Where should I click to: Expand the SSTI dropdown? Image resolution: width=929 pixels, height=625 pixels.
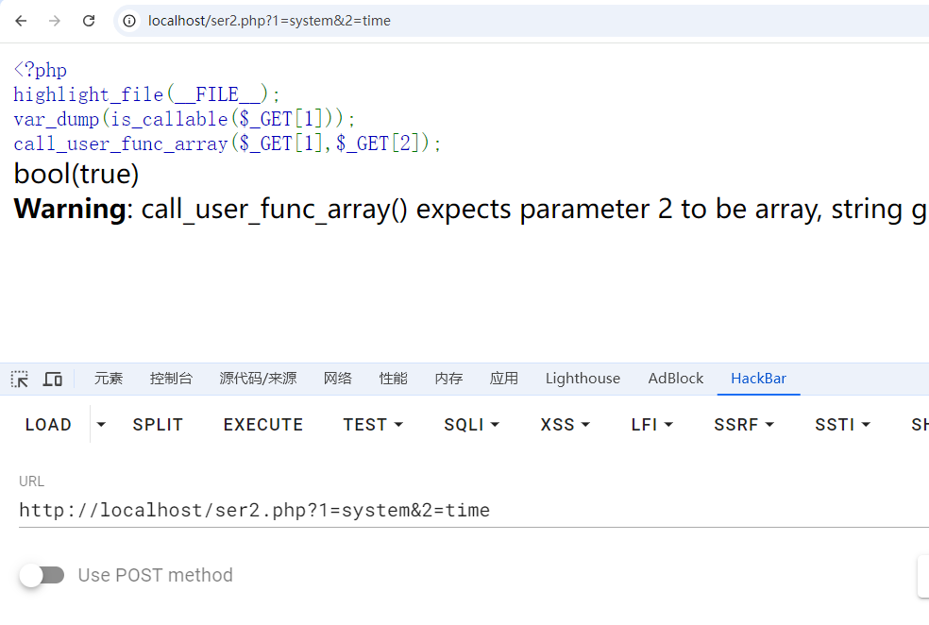[x=842, y=425]
